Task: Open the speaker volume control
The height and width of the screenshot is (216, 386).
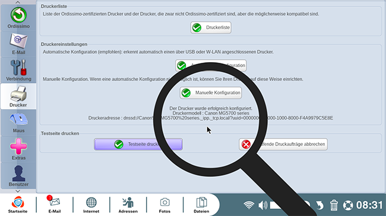Action: [x=263, y=205]
